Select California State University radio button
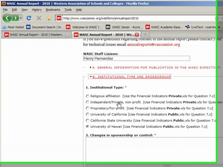The width and height of the screenshot is (223, 167). coord(87,120)
